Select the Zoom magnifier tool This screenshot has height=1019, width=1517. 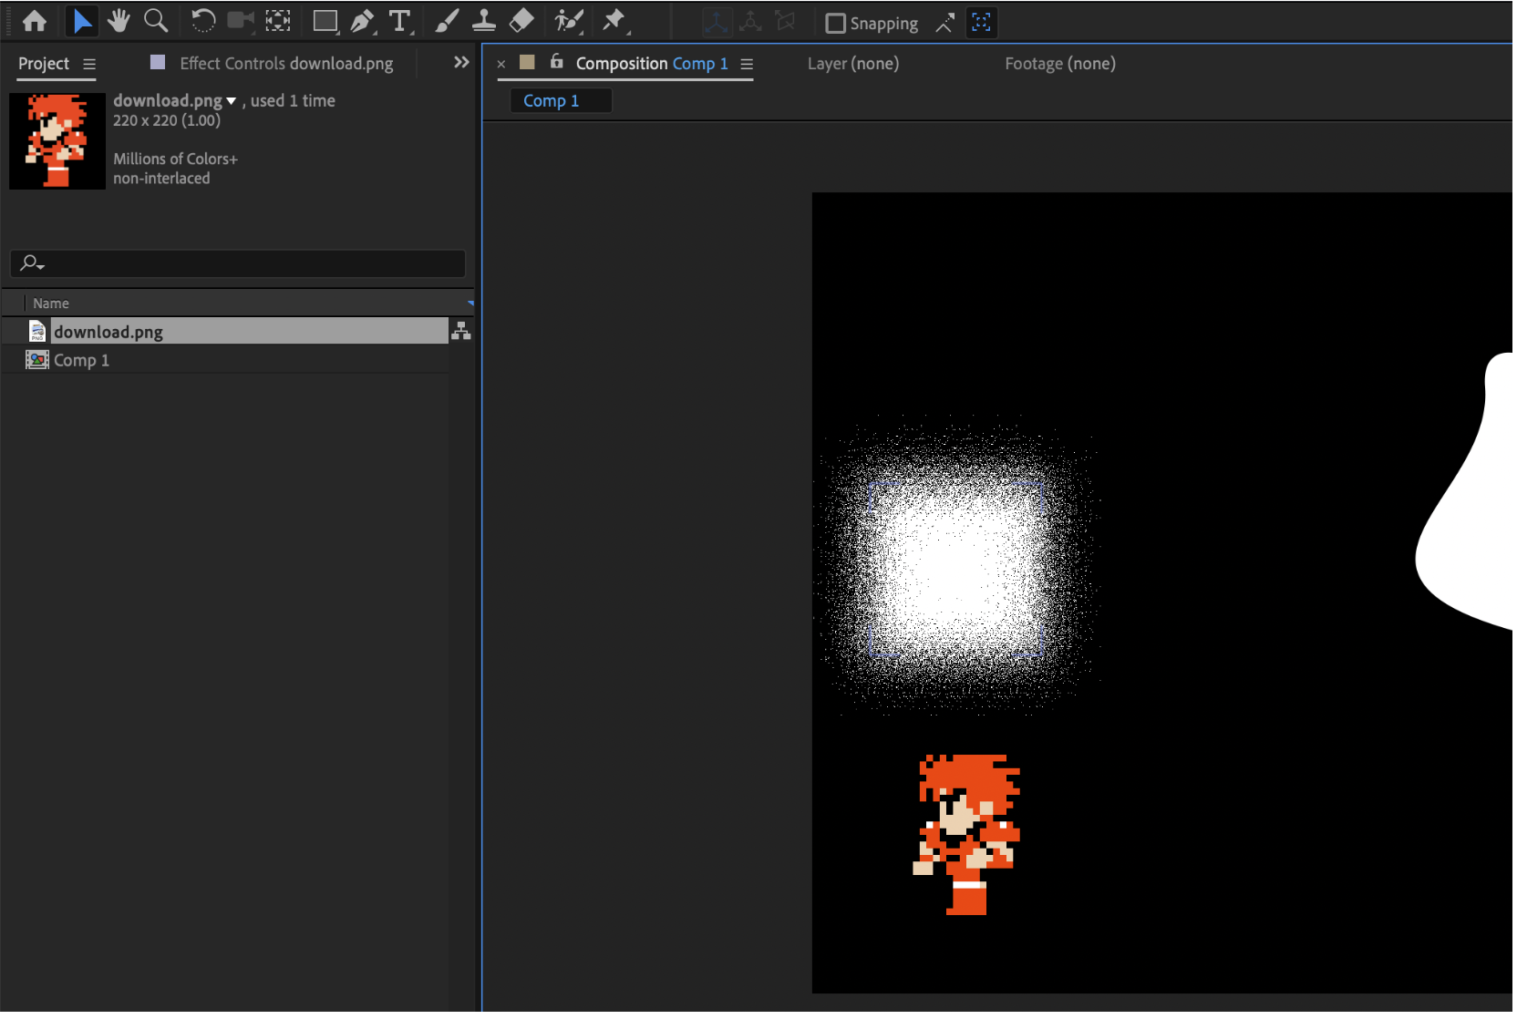tap(156, 21)
